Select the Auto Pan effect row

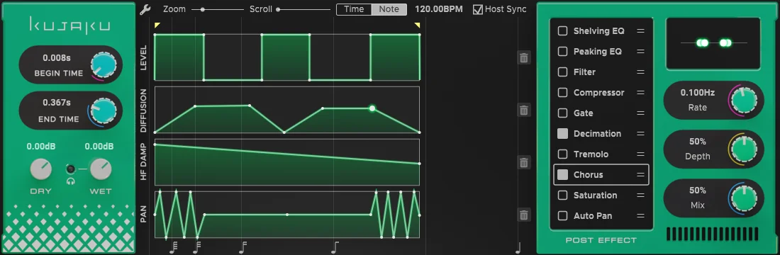point(601,216)
